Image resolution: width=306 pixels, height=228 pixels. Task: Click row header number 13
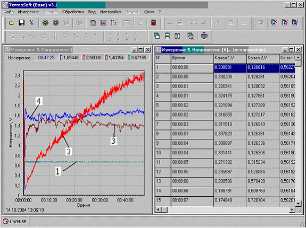pyautogui.click(x=163, y=181)
